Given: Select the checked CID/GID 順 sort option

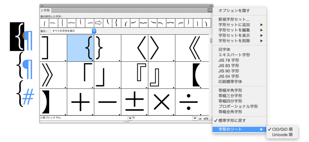Looking at the screenshot, I should (282, 129).
